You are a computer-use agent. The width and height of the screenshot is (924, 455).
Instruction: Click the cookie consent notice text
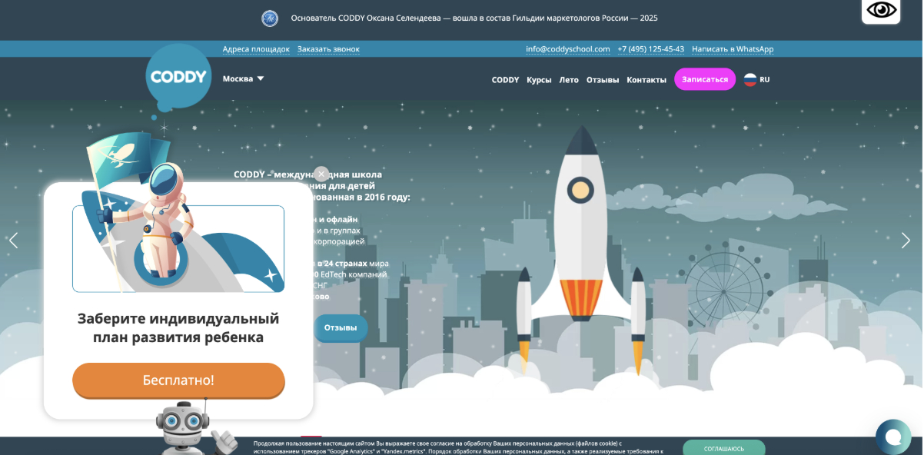coord(458,447)
